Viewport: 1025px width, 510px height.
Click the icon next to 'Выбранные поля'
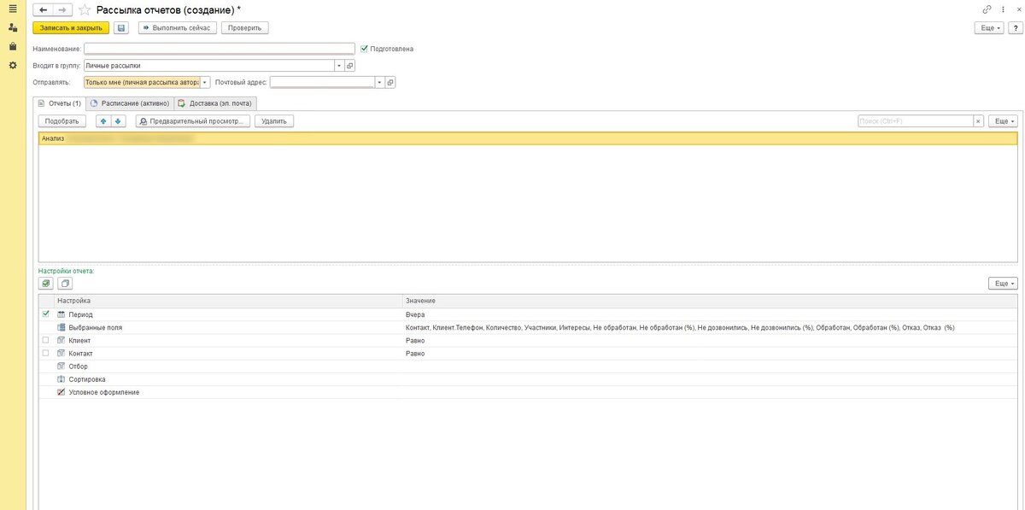pos(61,327)
